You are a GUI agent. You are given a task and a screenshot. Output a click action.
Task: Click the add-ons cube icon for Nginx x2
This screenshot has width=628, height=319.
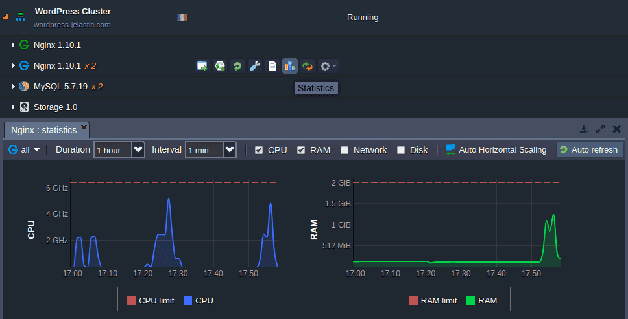point(220,66)
